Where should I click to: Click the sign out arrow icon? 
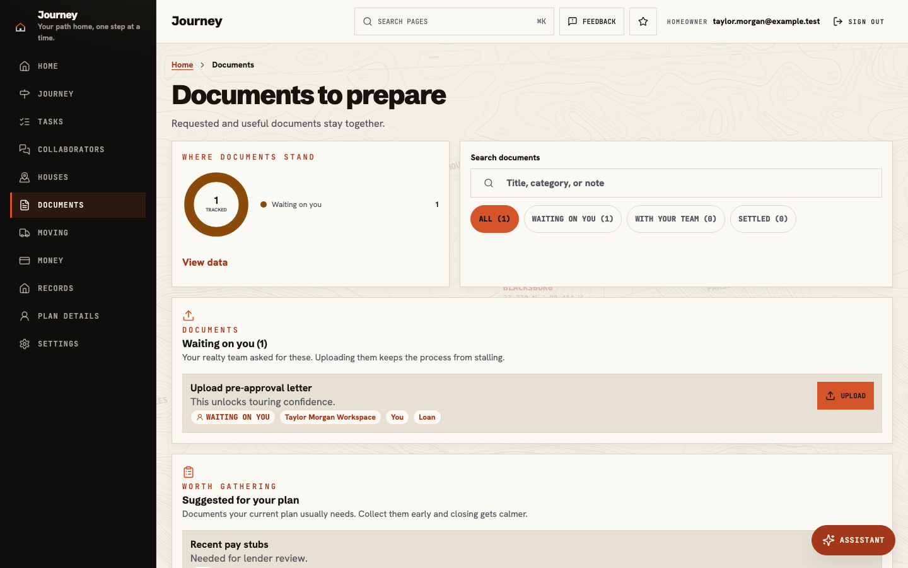point(838,21)
